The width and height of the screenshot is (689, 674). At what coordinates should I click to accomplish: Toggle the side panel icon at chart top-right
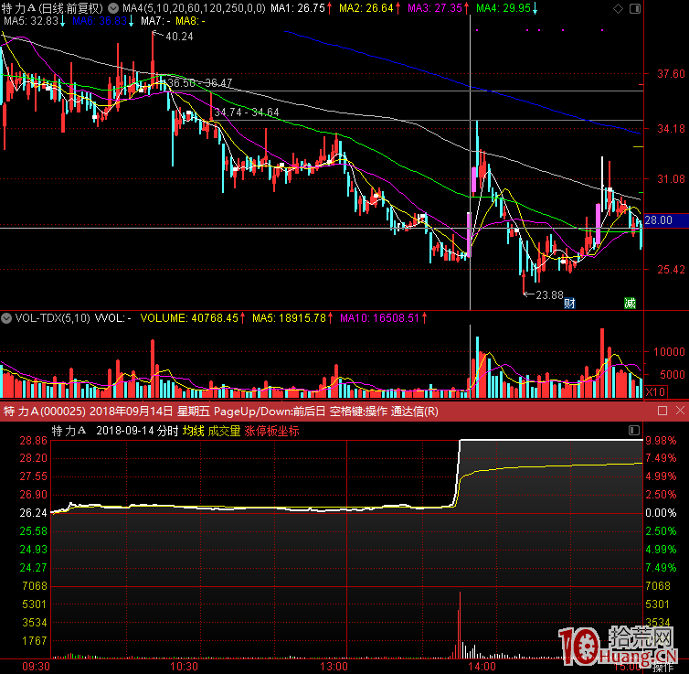[x=634, y=8]
